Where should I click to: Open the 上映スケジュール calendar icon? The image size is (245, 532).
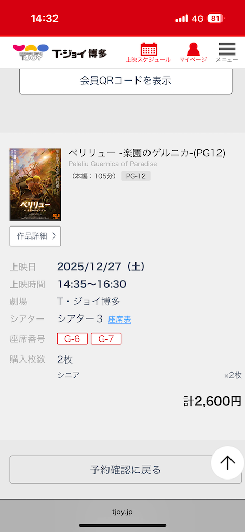tap(148, 52)
